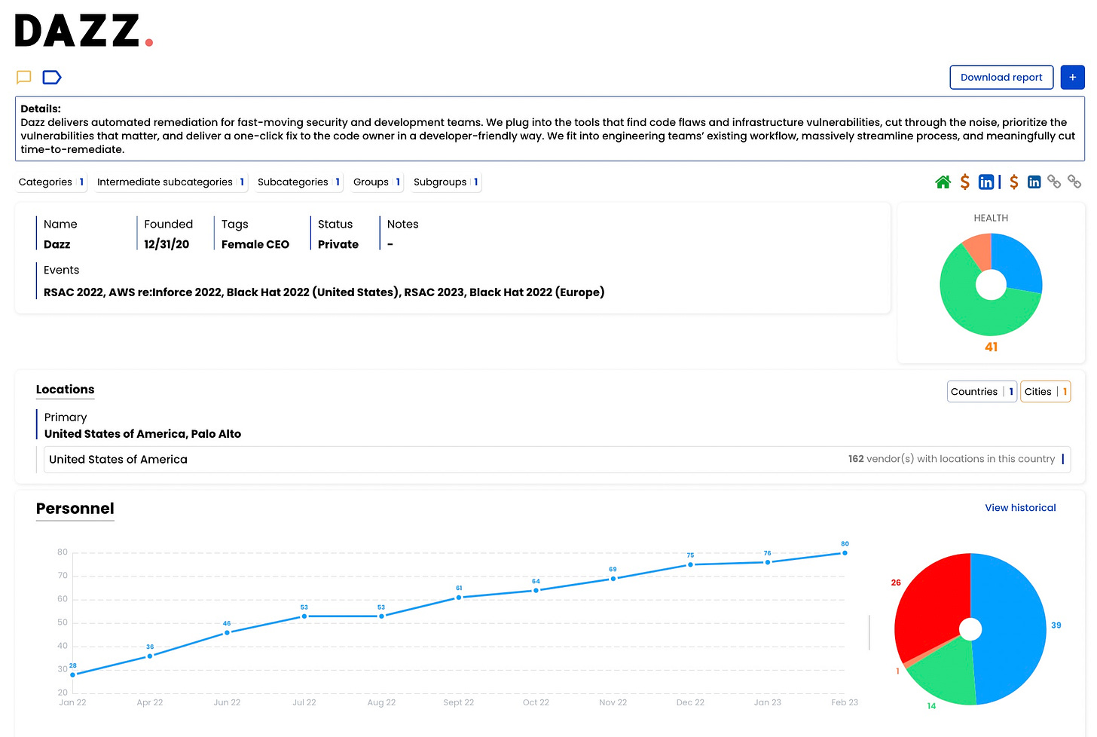
Task: Click the Founded date 12/31/20
Action: click(167, 244)
